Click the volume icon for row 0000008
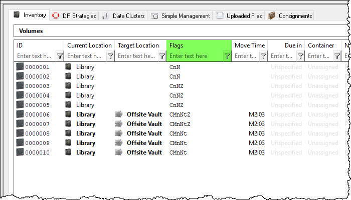This screenshot has width=351, height=200. pyautogui.click(x=20, y=133)
